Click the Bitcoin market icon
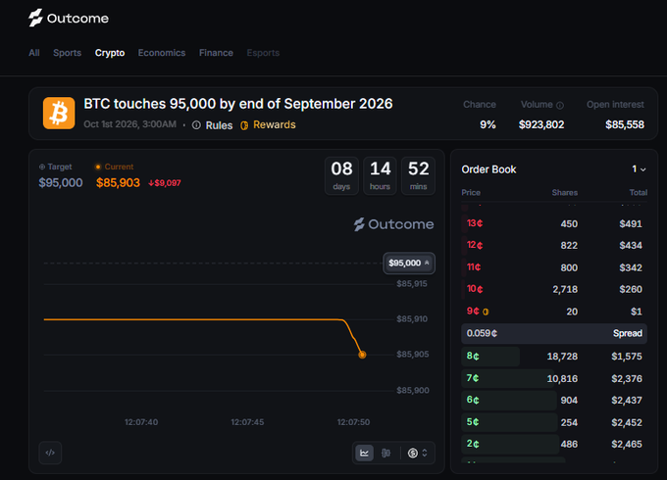This screenshot has width=667, height=480. (59, 113)
